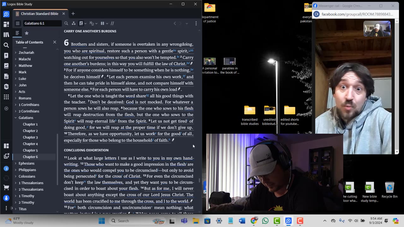Screen dimensions: 404x227
Task: Toggle the hamburger navigation pane button
Action: coord(18,23)
